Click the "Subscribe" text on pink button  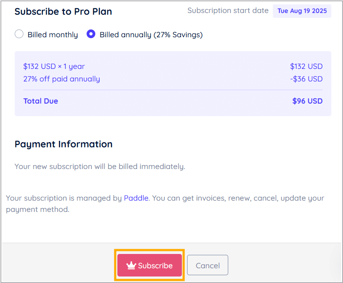pyautogui.click(x=155, y=266)
